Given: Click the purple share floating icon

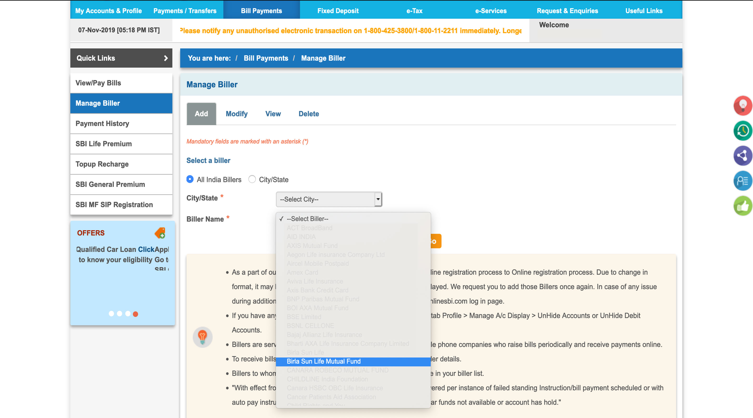Looking at the screenshot, I should 742,155.
